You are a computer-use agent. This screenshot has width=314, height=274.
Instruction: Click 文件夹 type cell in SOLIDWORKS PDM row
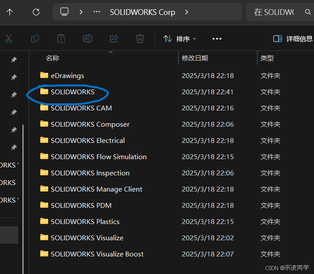[x=270, y=206]
